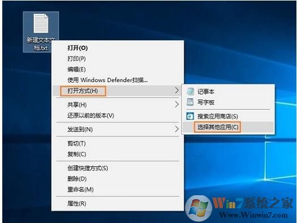297x223 pixels.
Task: Click the 搜索应用商店 store icon
Action: tap(190, 116)
